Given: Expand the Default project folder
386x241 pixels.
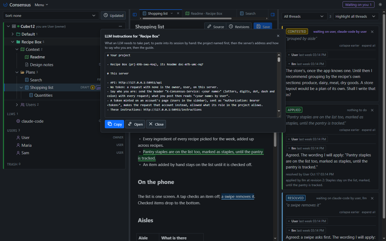Looking at the screenshot, I should coord(13,34).
